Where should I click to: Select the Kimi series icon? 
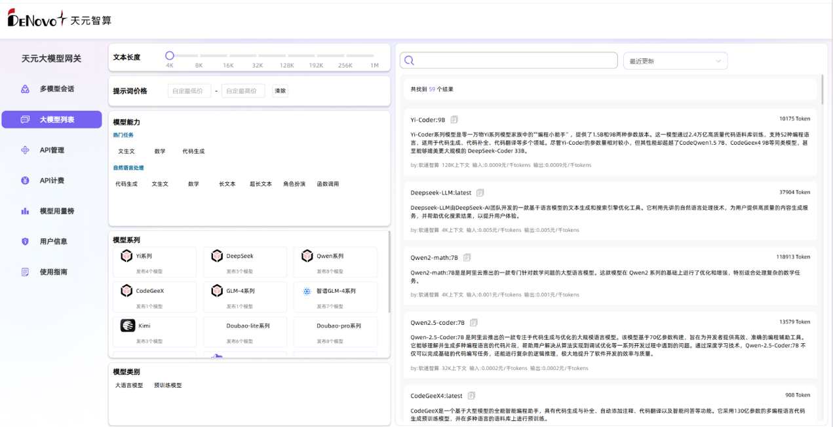coord(127,325)
